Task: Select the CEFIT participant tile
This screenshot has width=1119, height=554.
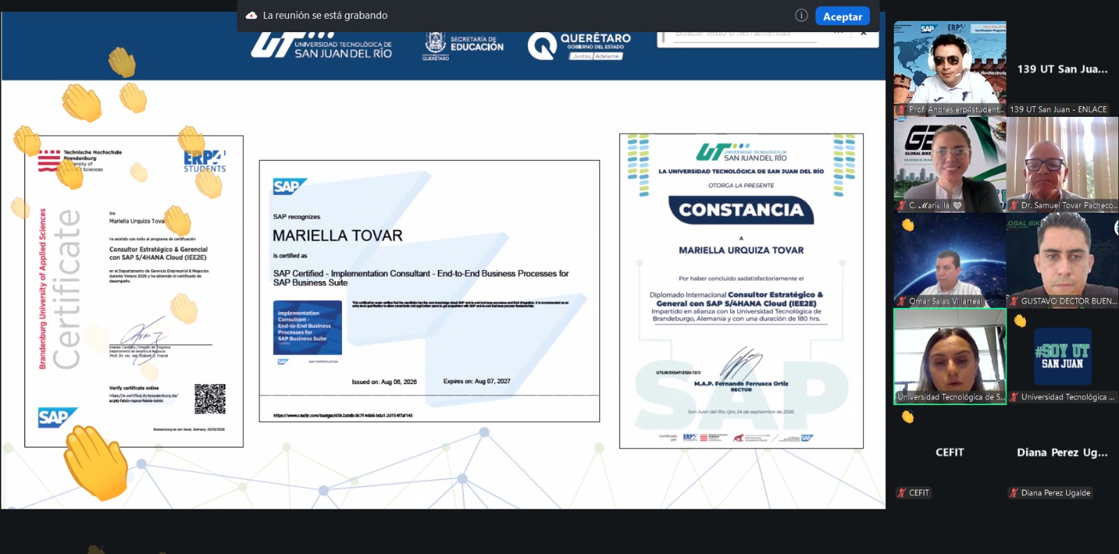Action: 950,452
